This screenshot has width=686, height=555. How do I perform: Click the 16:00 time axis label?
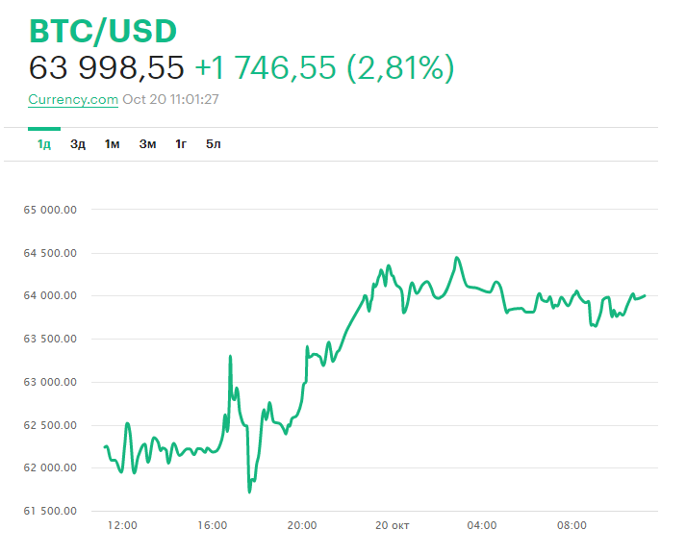coord(213,525)
